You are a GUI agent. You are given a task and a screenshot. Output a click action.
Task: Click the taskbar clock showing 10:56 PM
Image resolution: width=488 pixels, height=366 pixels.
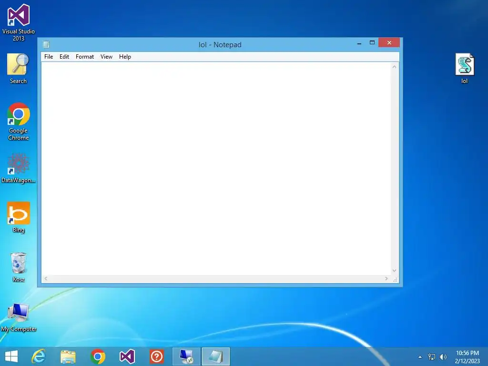click(467, 357)
